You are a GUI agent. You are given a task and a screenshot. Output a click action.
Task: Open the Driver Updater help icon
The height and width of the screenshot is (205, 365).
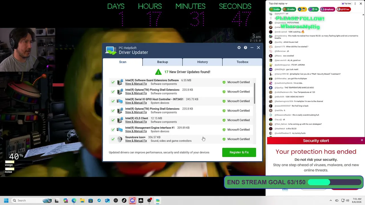tap(245, 48)
